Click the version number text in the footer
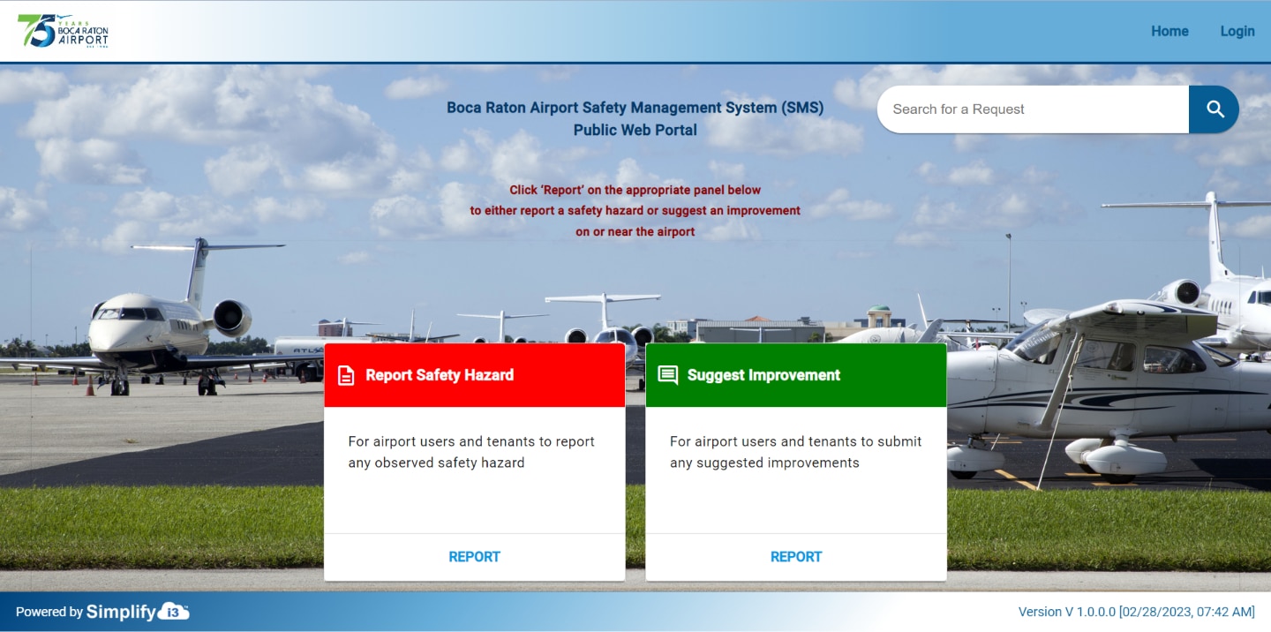Screen dimensions: 1271x632 (x=1136, y=612)
